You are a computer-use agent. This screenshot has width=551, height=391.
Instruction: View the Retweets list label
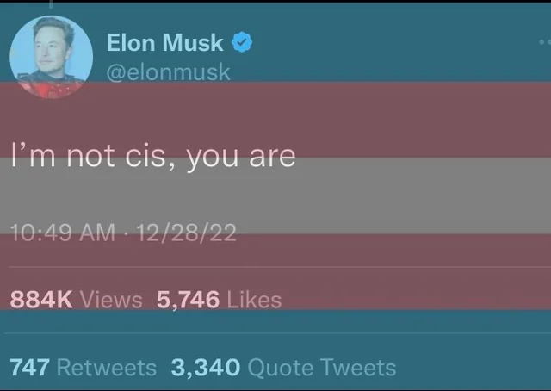pyautogui.click(x=106, y=368)
